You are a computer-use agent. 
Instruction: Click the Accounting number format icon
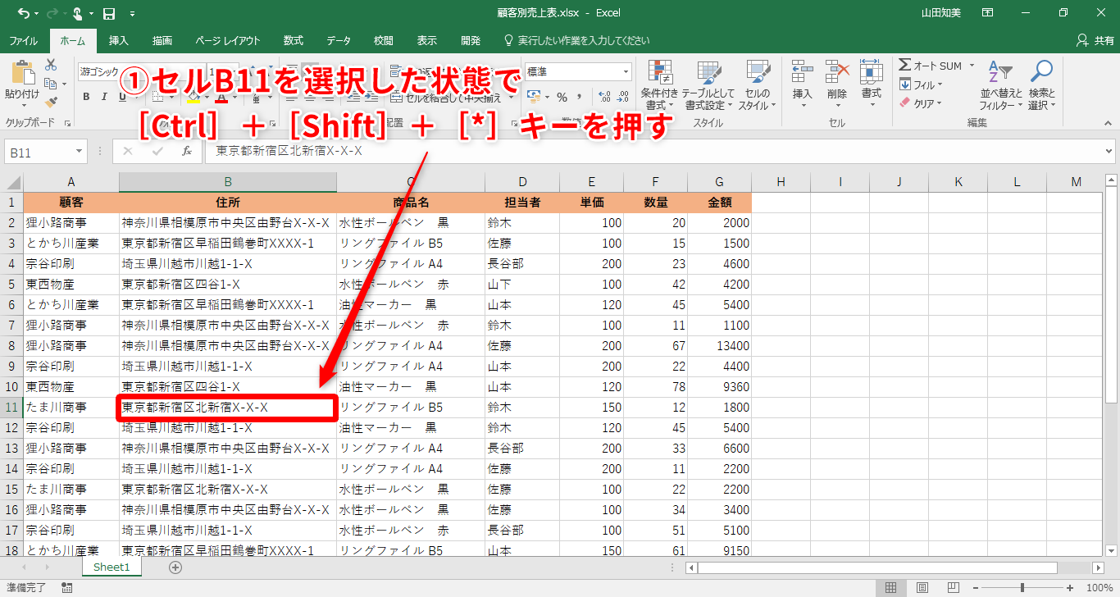[x=534, y=97]
